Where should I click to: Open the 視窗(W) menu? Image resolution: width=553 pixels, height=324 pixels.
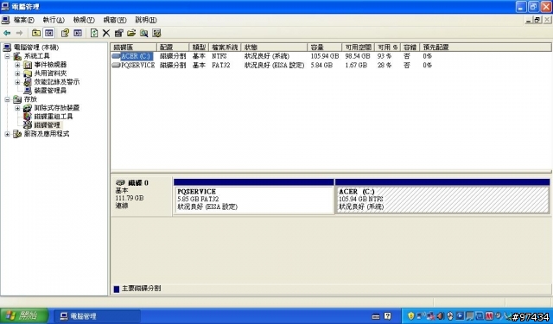pos(115,20)
